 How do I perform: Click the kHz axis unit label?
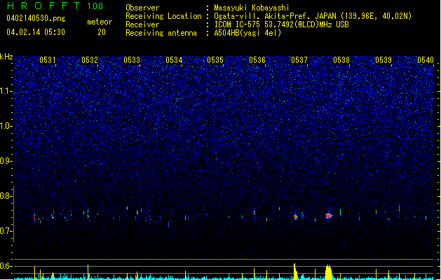tap(6, 57)
